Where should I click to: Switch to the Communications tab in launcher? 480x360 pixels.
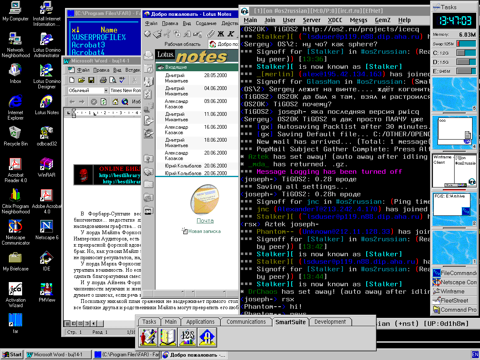[x=246, y=322]
